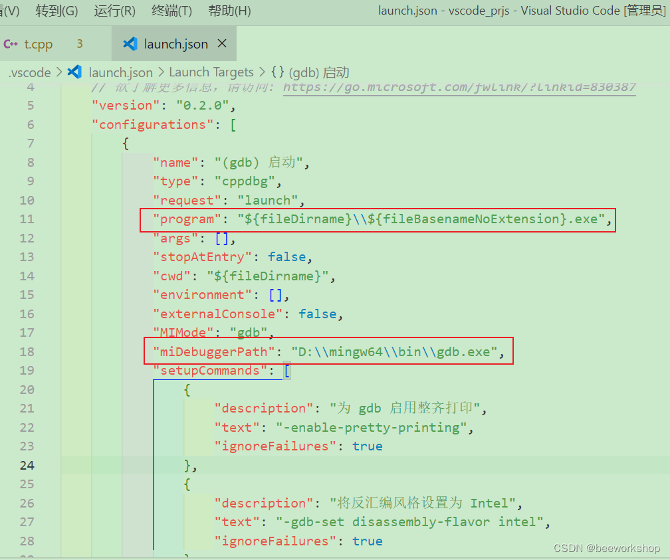
Task: Click "ignoreFailures" on line 28
Action: click(276, 541)
